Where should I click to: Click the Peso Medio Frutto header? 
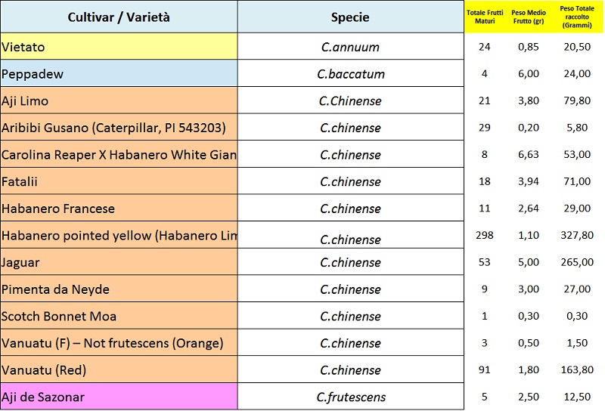click(528, 17)
